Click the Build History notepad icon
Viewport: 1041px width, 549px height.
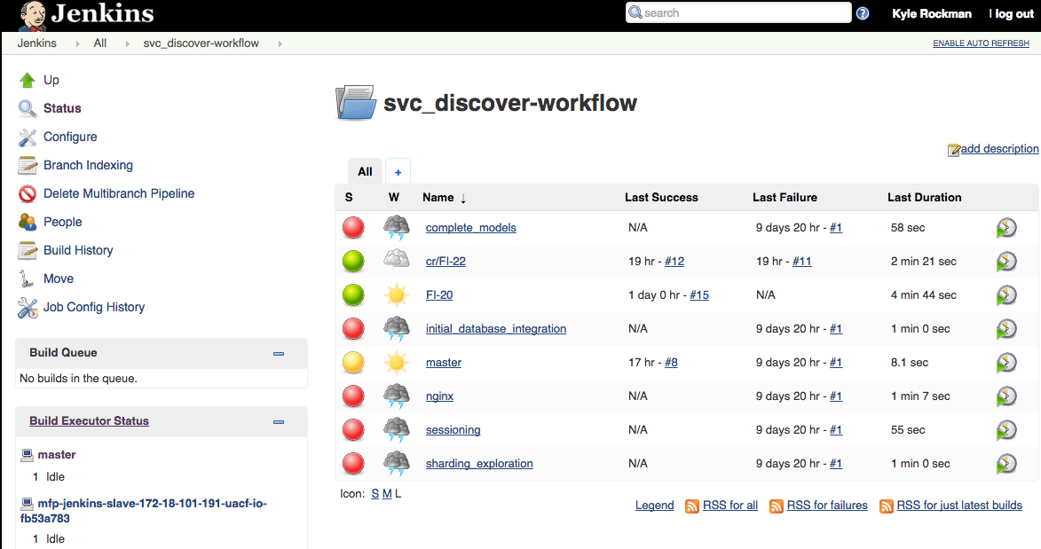pos(28,250)
